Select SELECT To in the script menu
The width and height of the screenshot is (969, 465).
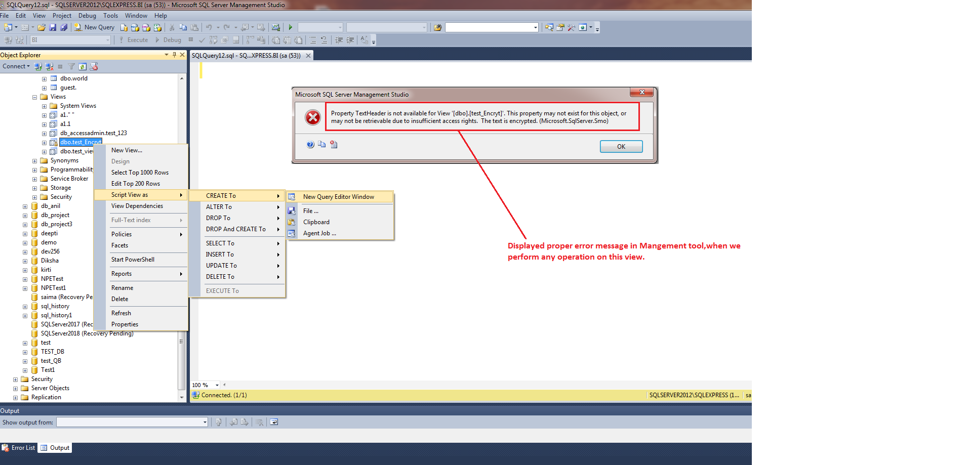click(x=237, y=243)
